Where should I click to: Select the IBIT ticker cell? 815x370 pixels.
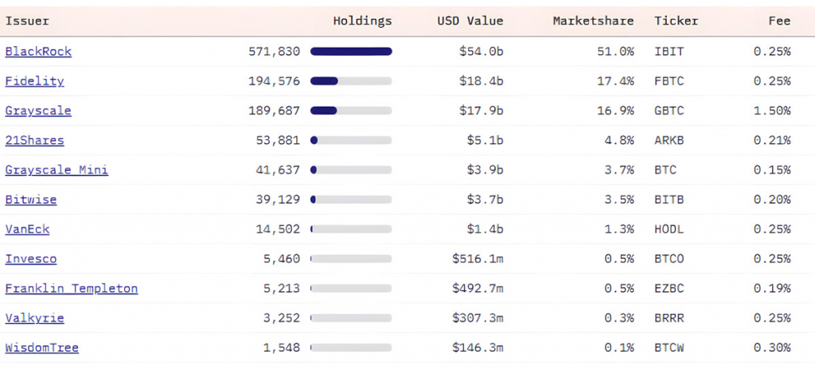point(669,52)
